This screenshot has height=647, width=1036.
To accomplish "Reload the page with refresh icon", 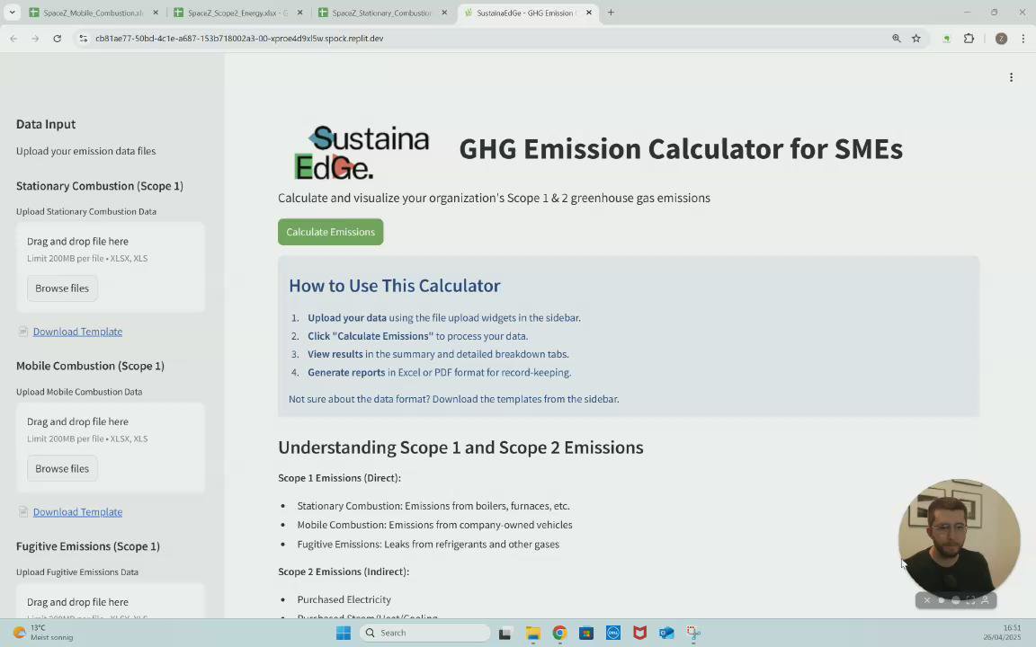I will [58, 39].
